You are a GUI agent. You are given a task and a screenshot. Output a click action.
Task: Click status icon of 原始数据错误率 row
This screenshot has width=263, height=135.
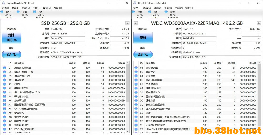tap(4, 68)
